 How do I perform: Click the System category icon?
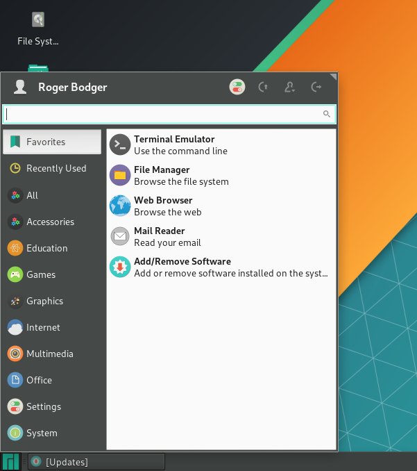15,433
